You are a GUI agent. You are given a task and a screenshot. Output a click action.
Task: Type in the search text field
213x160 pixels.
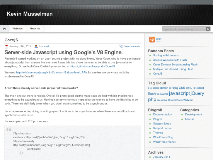click(x=184, y=29)
